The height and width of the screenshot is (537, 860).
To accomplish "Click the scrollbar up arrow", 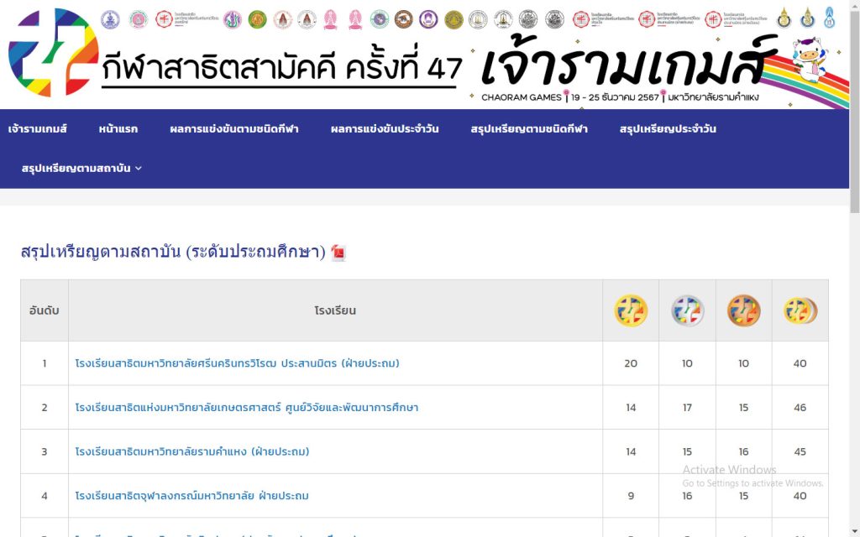I will [x=854, y=6].
